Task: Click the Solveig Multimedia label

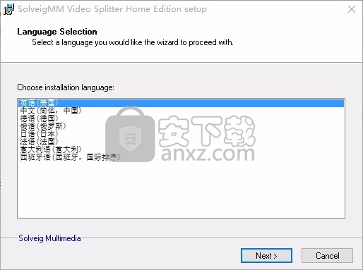Action: coord(49,238)
